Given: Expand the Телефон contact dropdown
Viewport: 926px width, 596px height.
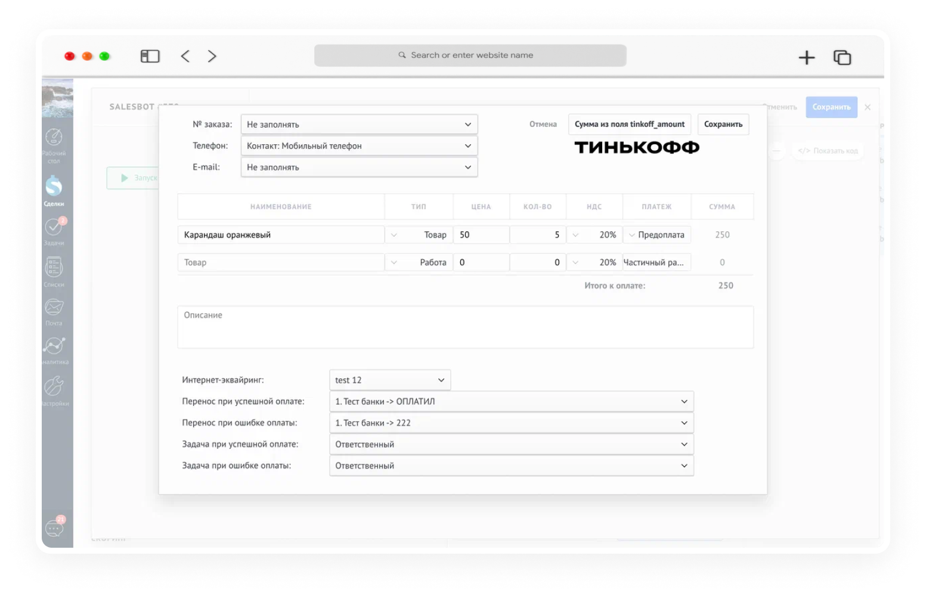Looking at the screenshot, I should pos(359,146).
